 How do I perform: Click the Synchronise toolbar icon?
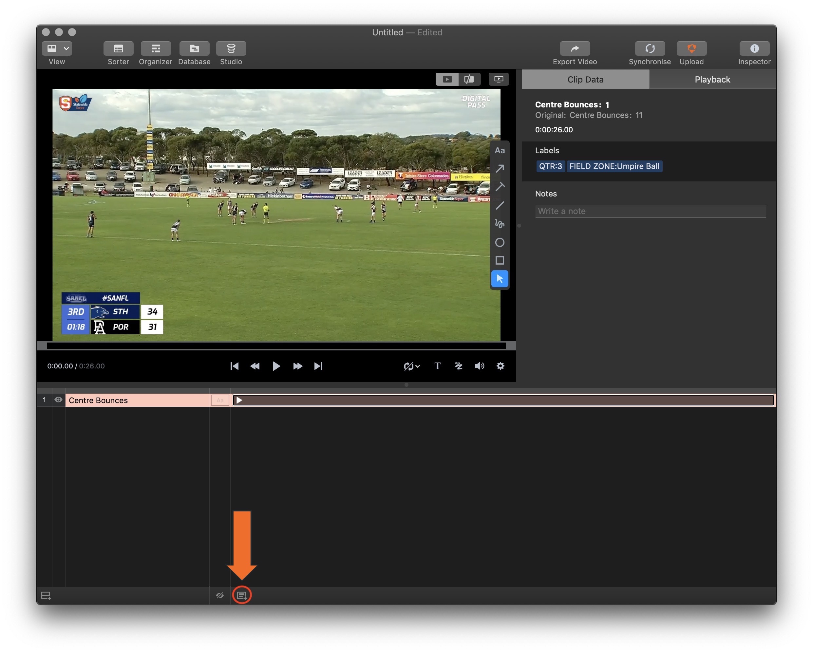point(650,48)
